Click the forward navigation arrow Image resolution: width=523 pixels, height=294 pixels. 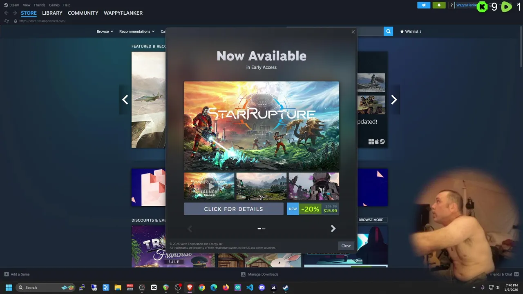click(x=15, y=13)
